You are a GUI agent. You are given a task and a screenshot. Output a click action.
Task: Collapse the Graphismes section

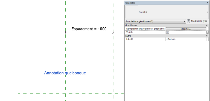(207, 25)
